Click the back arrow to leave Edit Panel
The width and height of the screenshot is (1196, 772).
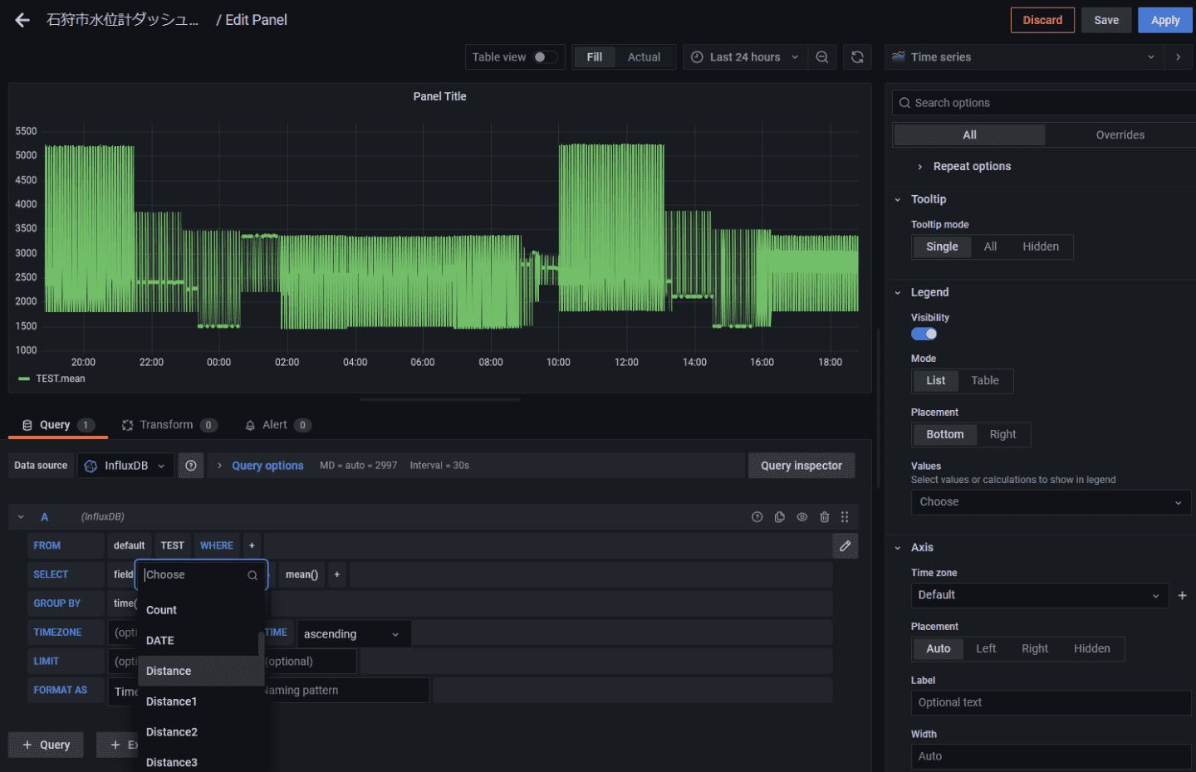[x=22, y=20]
